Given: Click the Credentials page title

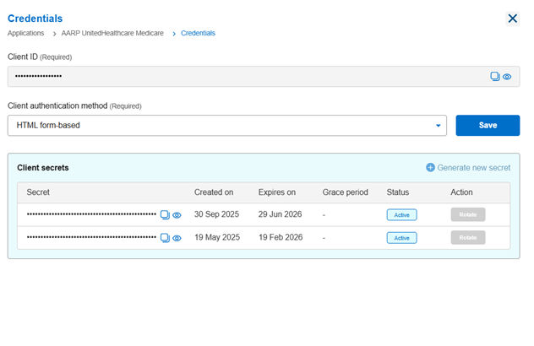Looking at the screenshot, I should pyautogui.click(x=35, y=19).
